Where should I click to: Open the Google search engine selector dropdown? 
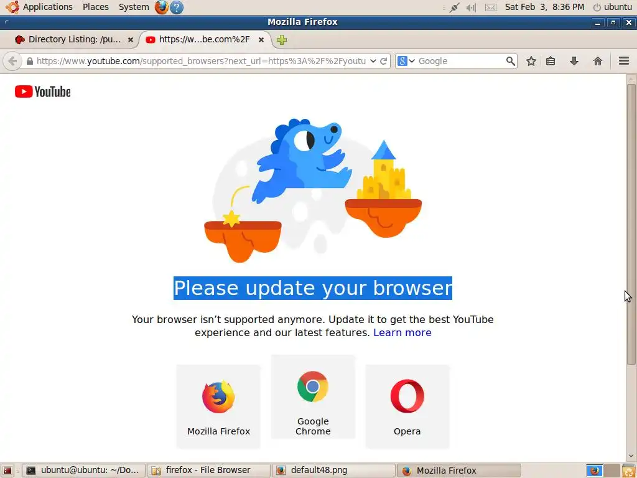[x=406, y=61]
